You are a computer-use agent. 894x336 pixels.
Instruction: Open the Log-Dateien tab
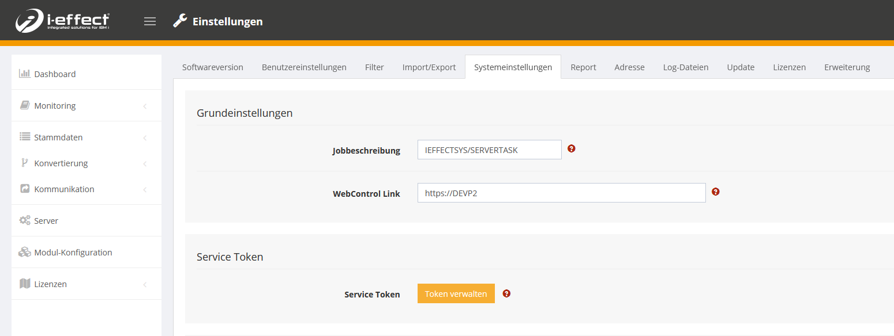686,67
